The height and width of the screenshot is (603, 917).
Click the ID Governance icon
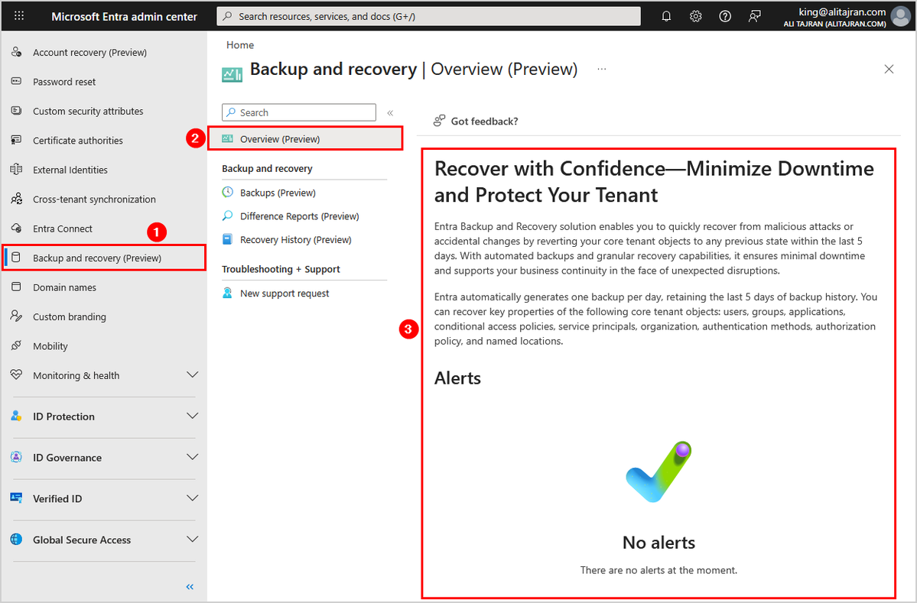16,458
